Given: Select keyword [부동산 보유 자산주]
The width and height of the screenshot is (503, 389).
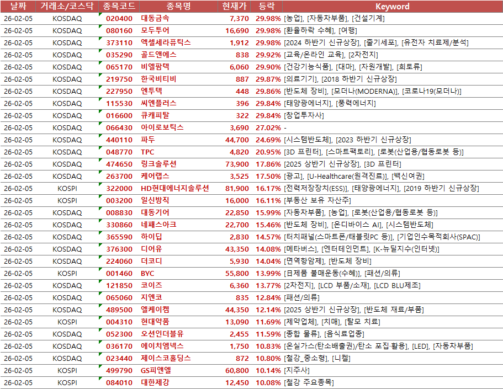Looking at the screenshot, I should 317,201.
